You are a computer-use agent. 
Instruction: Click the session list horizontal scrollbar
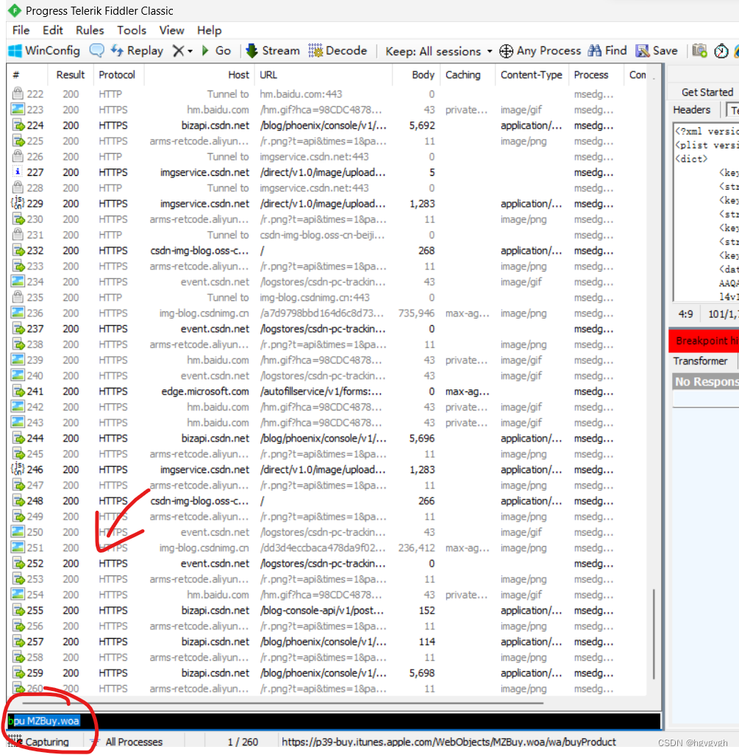282,703
